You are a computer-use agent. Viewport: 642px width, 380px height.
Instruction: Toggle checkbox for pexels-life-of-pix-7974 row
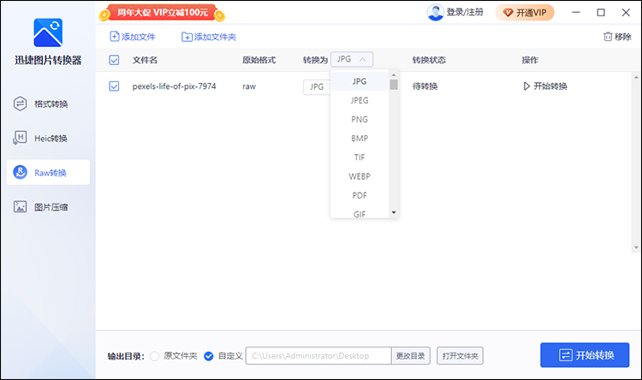click(114, 86)
